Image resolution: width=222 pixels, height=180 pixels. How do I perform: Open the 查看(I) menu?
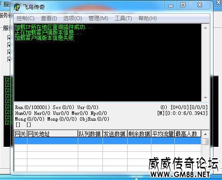click(x=49, y=18)
